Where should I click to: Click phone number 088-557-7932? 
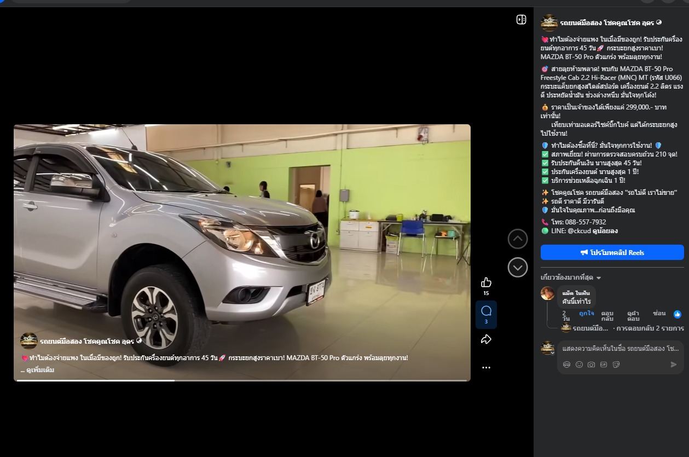point(585,222)
